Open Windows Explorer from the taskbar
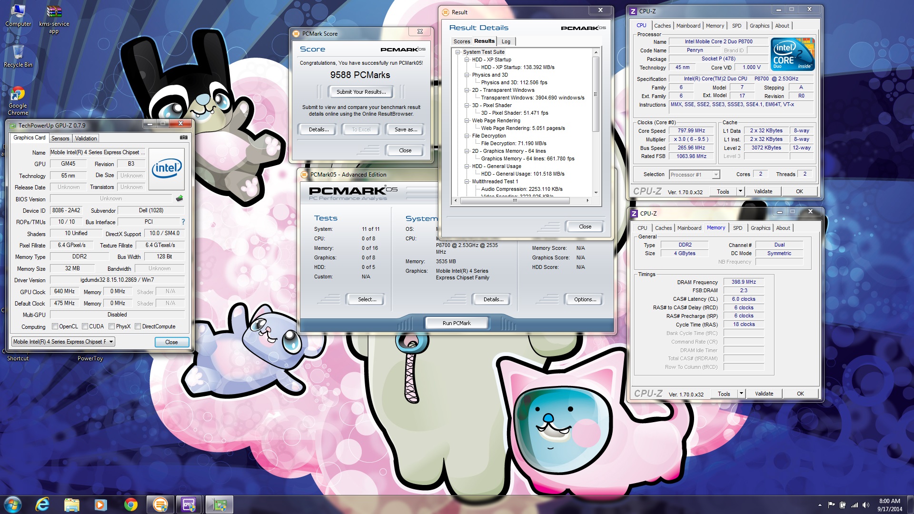This screenshot has width=914, height=514. tap(72, 504)
